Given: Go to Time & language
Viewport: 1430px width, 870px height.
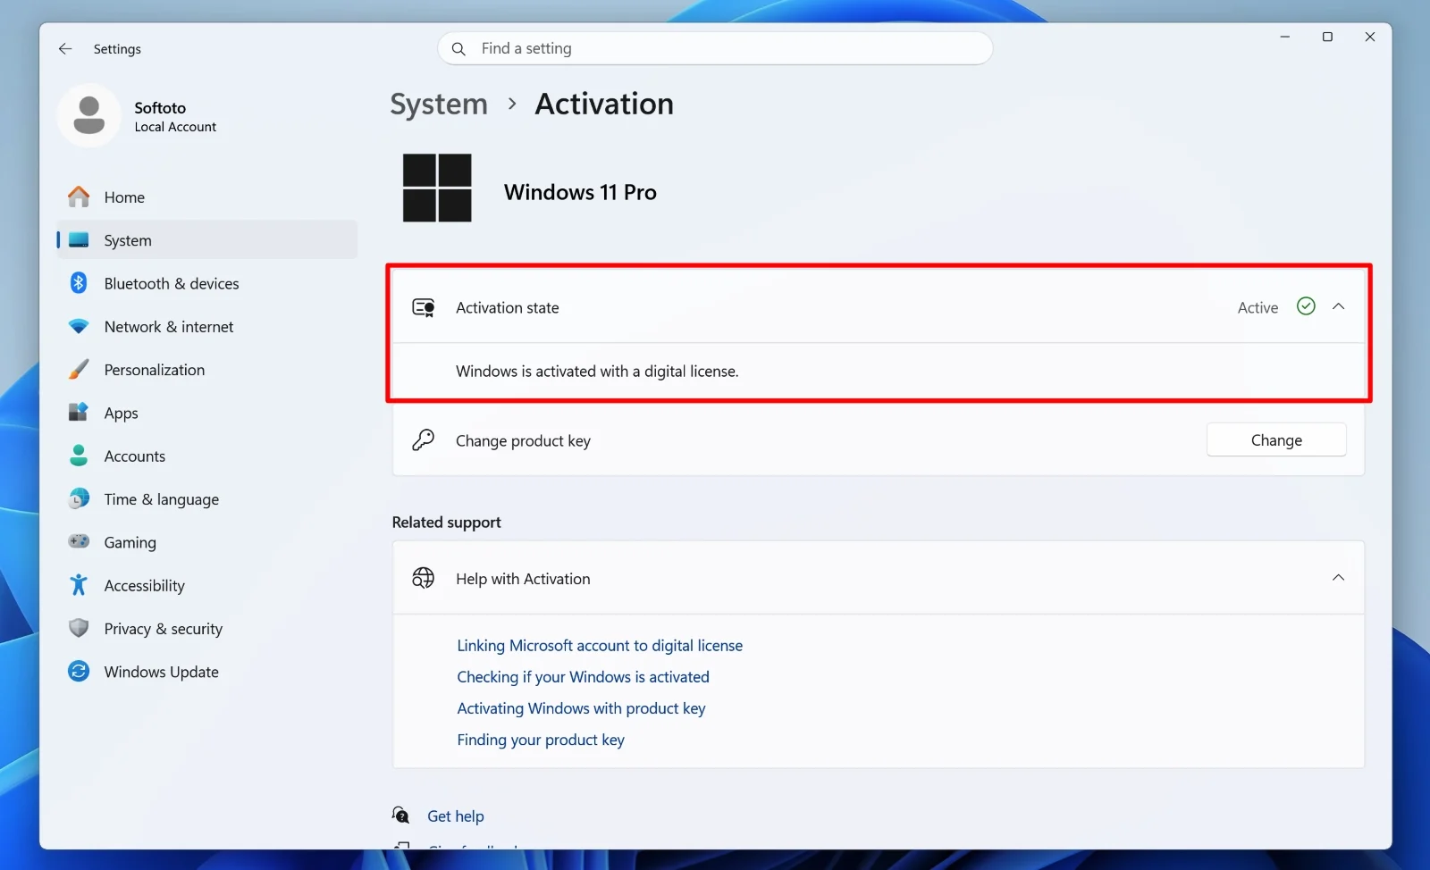Looking at the screenshot, I should pyautogui.click(x=207, y=498).
